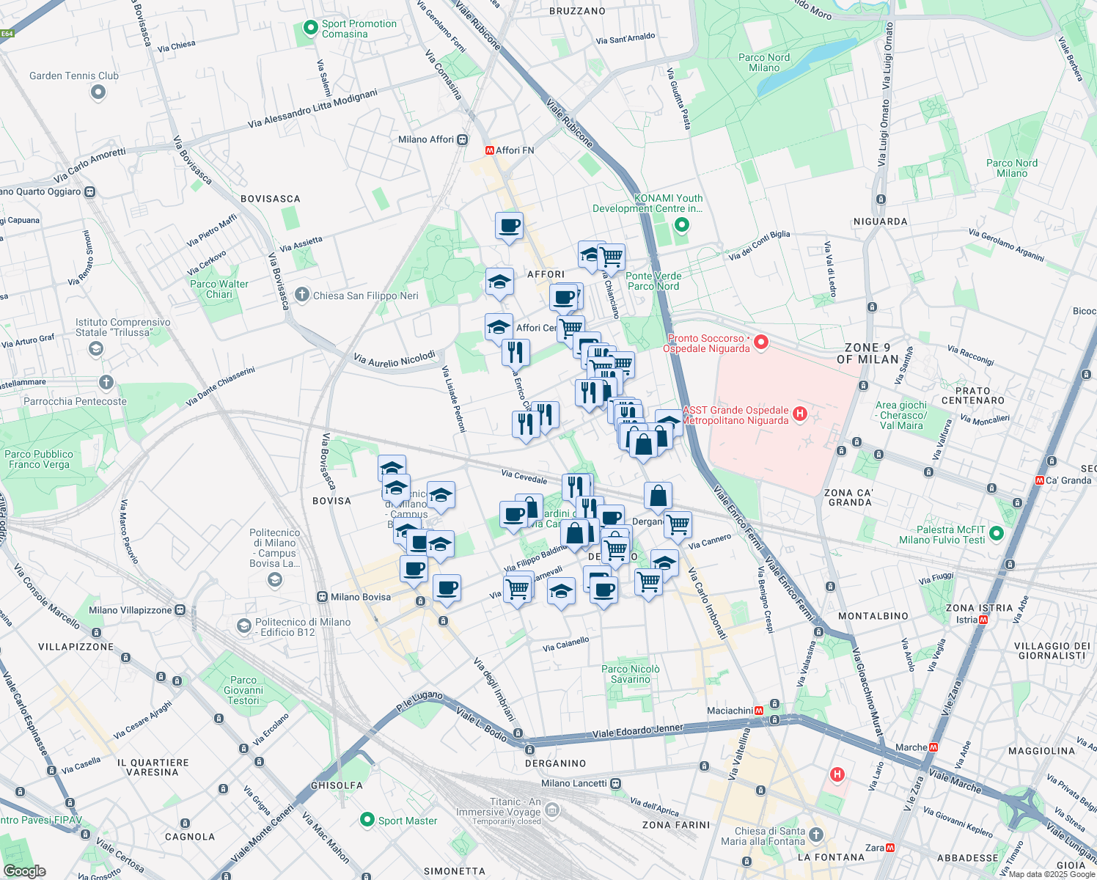1097x880 pixels.
Task: Select the Sport Promotion Comasina pin
Action: point(311,29)
